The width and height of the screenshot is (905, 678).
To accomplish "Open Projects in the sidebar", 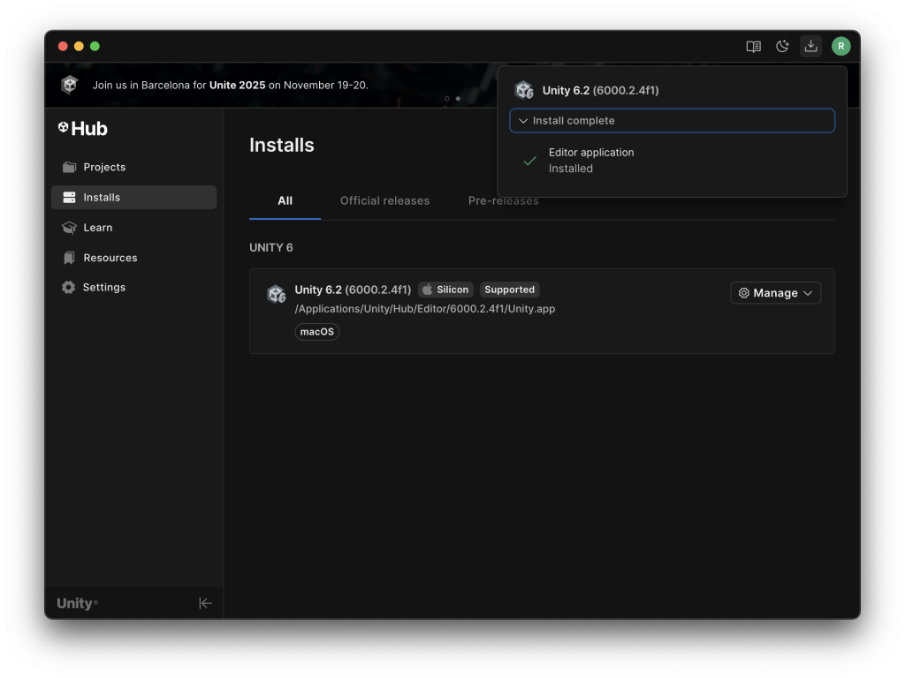I will (134, 167).
